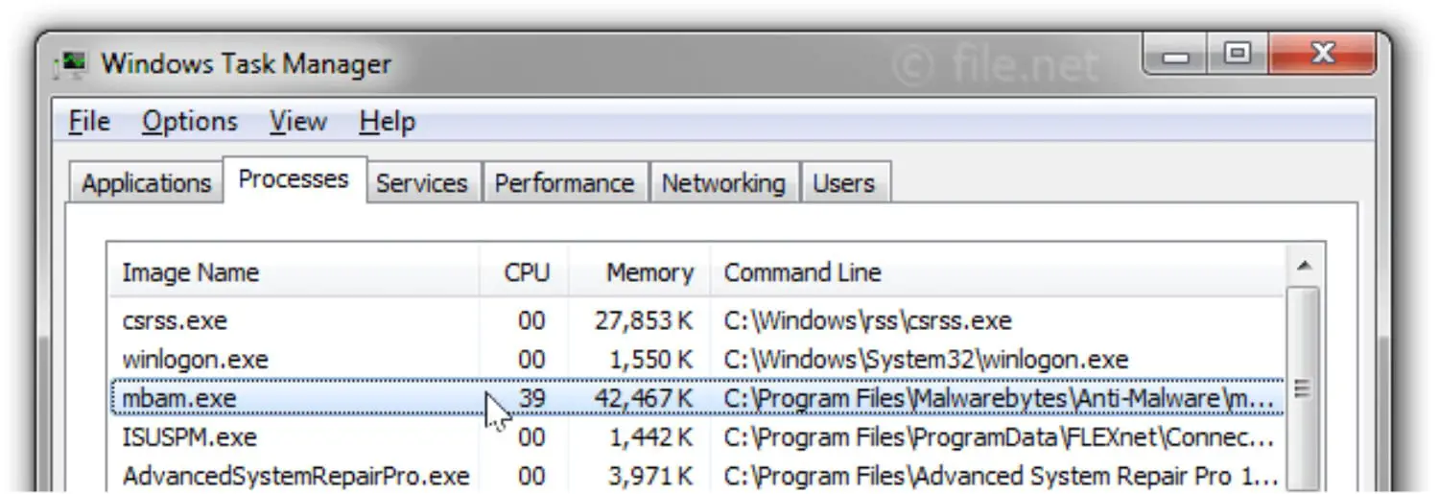Open the Options menu
The width and height of the screenshot is (1439, 494).
190,122
